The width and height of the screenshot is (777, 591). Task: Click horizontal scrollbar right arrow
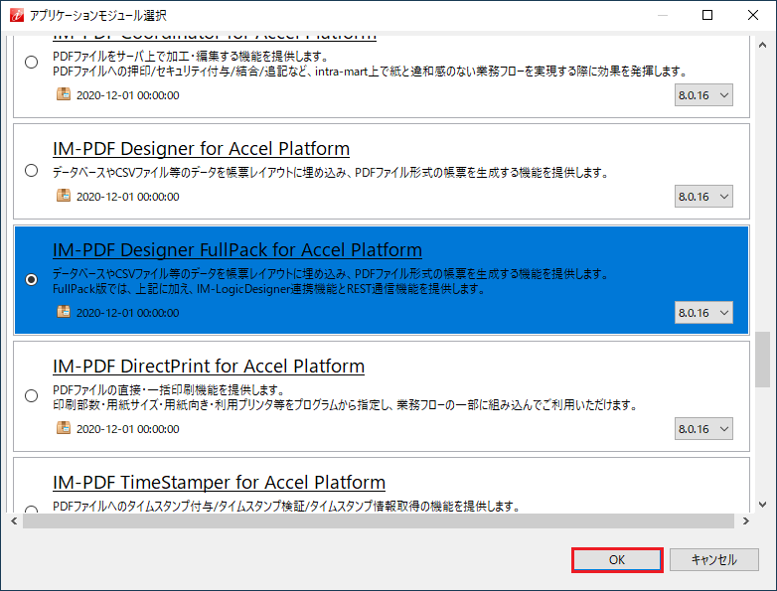[x=746, y=521]
